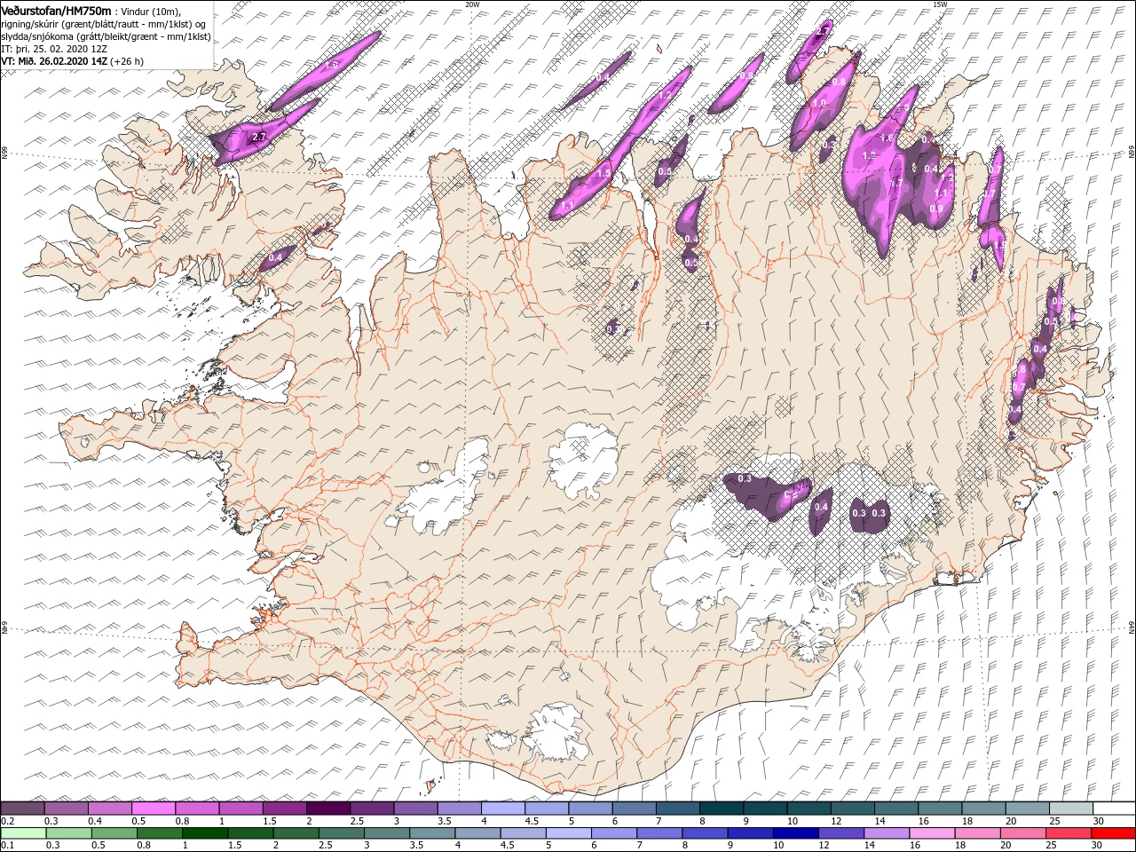Pick the snow legend swatch starting at 0.5

click(x=153, y=809)
